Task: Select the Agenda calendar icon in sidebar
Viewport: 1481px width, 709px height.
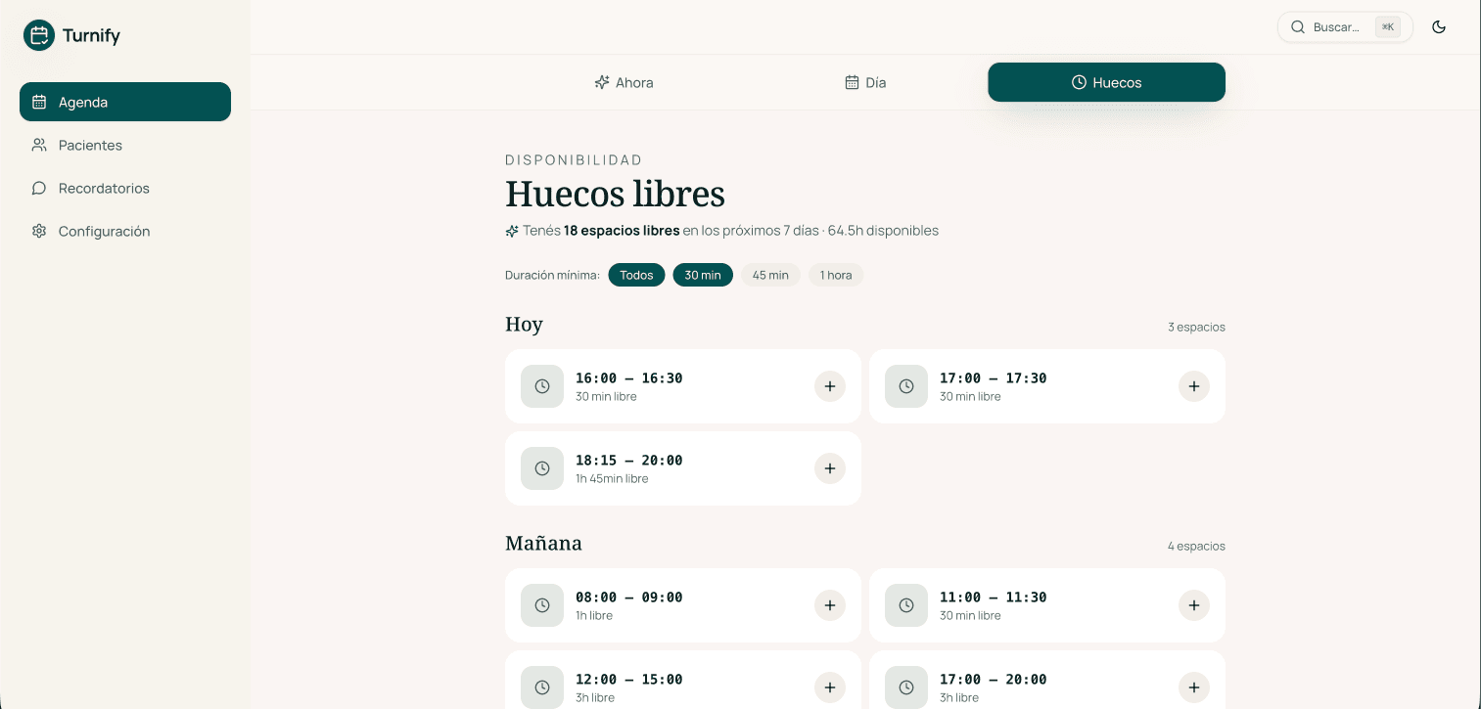Action: pyautogui.click(x=39, y=102)
